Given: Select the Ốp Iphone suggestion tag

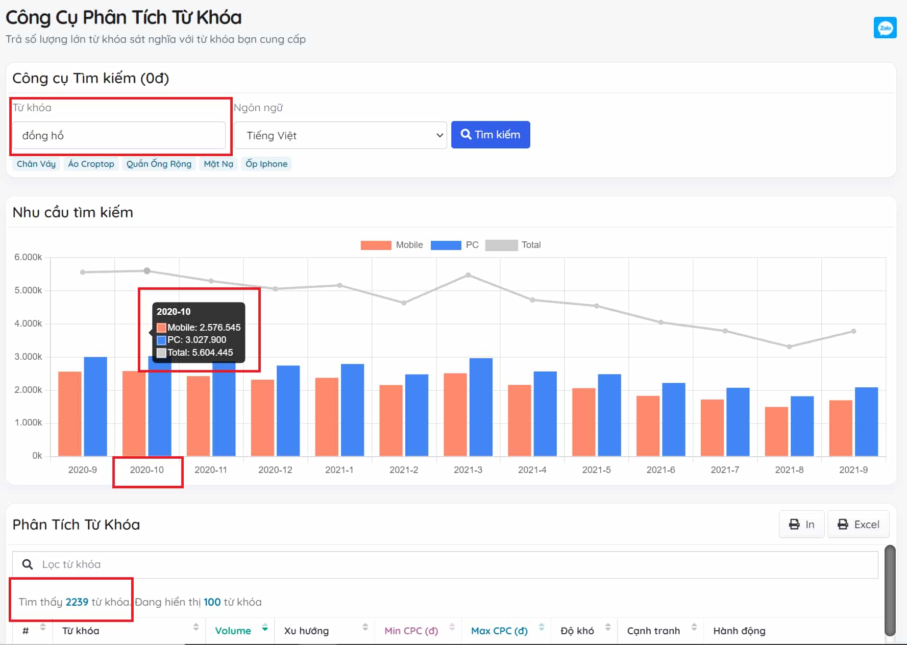Looking at the screenshot, I should (x=266, y=164).
